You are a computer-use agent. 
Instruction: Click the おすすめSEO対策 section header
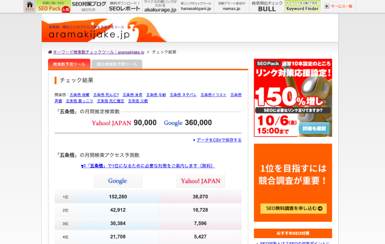pos(293,233)
